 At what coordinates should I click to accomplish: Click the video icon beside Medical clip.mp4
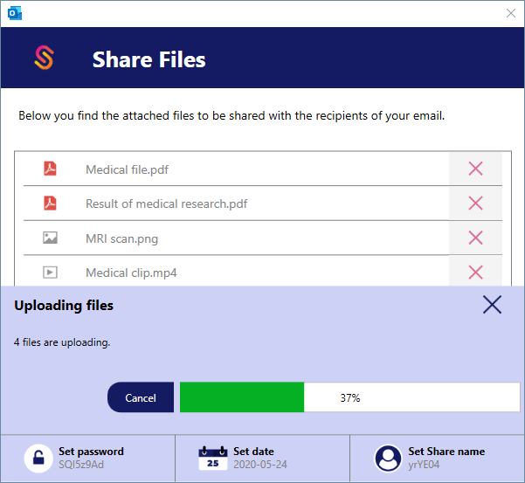click(51, 273)
